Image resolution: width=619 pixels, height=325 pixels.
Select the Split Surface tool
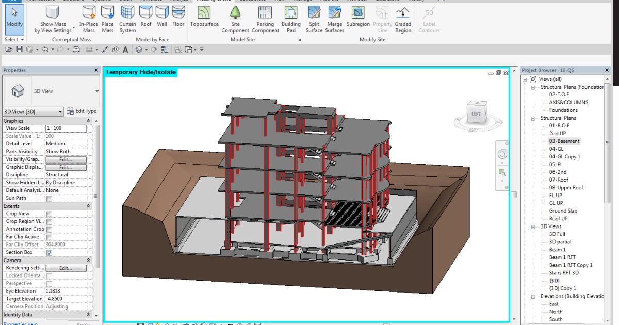click(x=314, y=19)
